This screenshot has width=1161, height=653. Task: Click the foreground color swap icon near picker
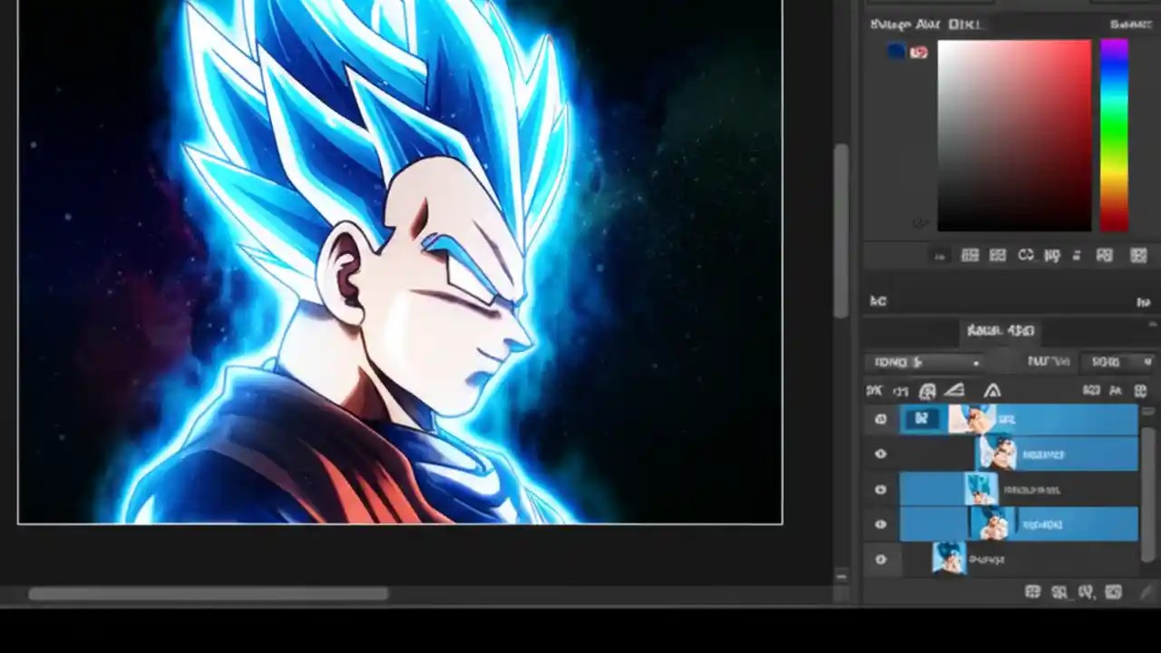pyautogui.click(x=919, y=52)
